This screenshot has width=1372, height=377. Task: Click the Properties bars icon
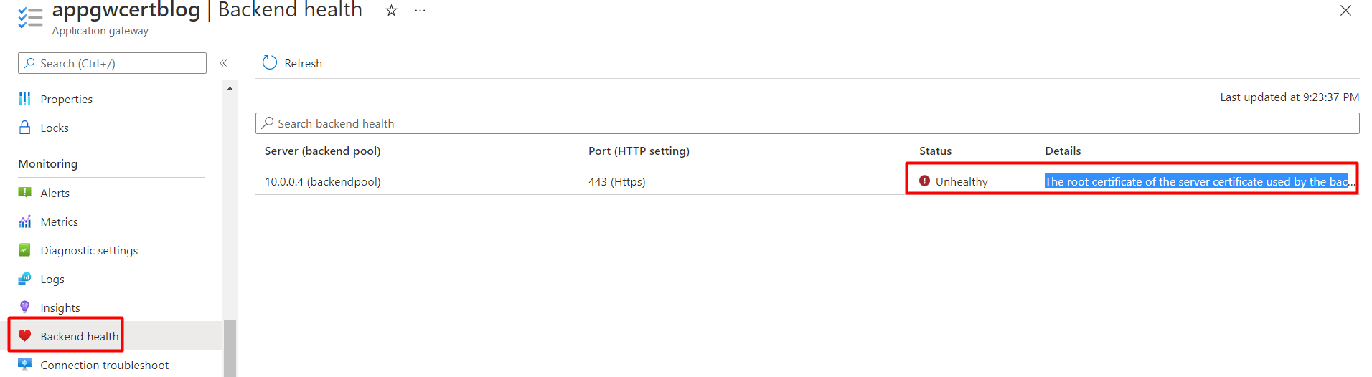point(25,99)
